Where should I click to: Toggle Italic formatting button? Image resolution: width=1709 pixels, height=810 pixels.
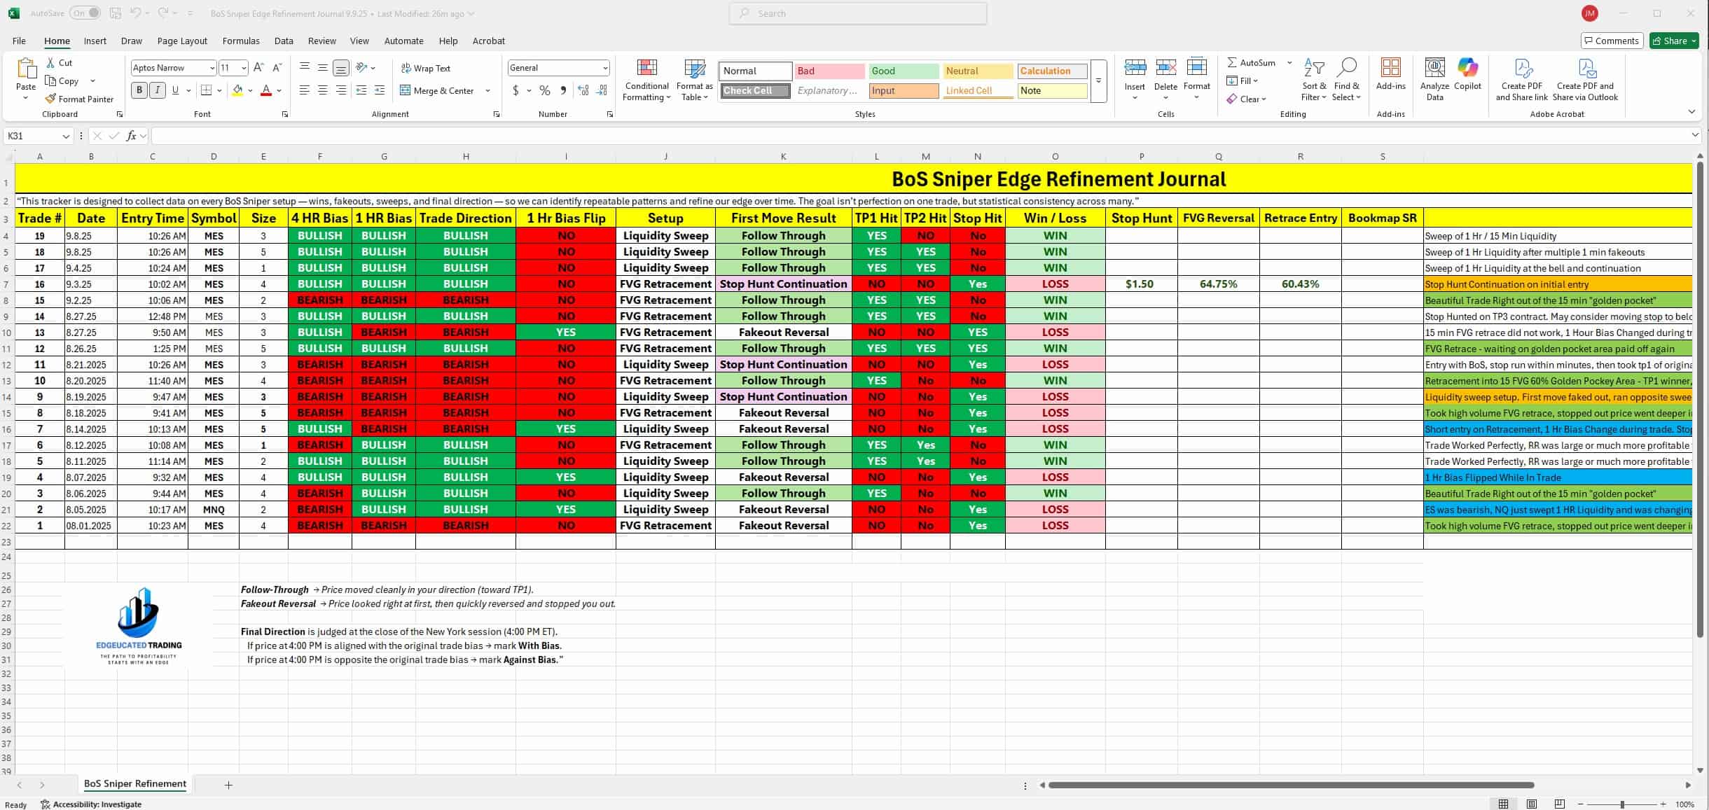(x=158, y=90)
